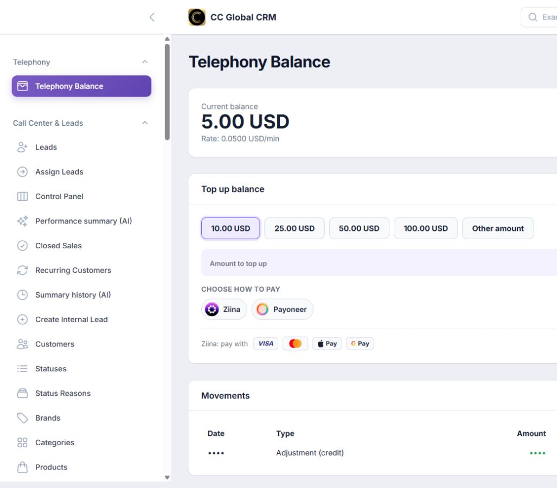This screenshot has width=557, height=488.
Task: Choose Other amount option
Action: coord(498,228)
